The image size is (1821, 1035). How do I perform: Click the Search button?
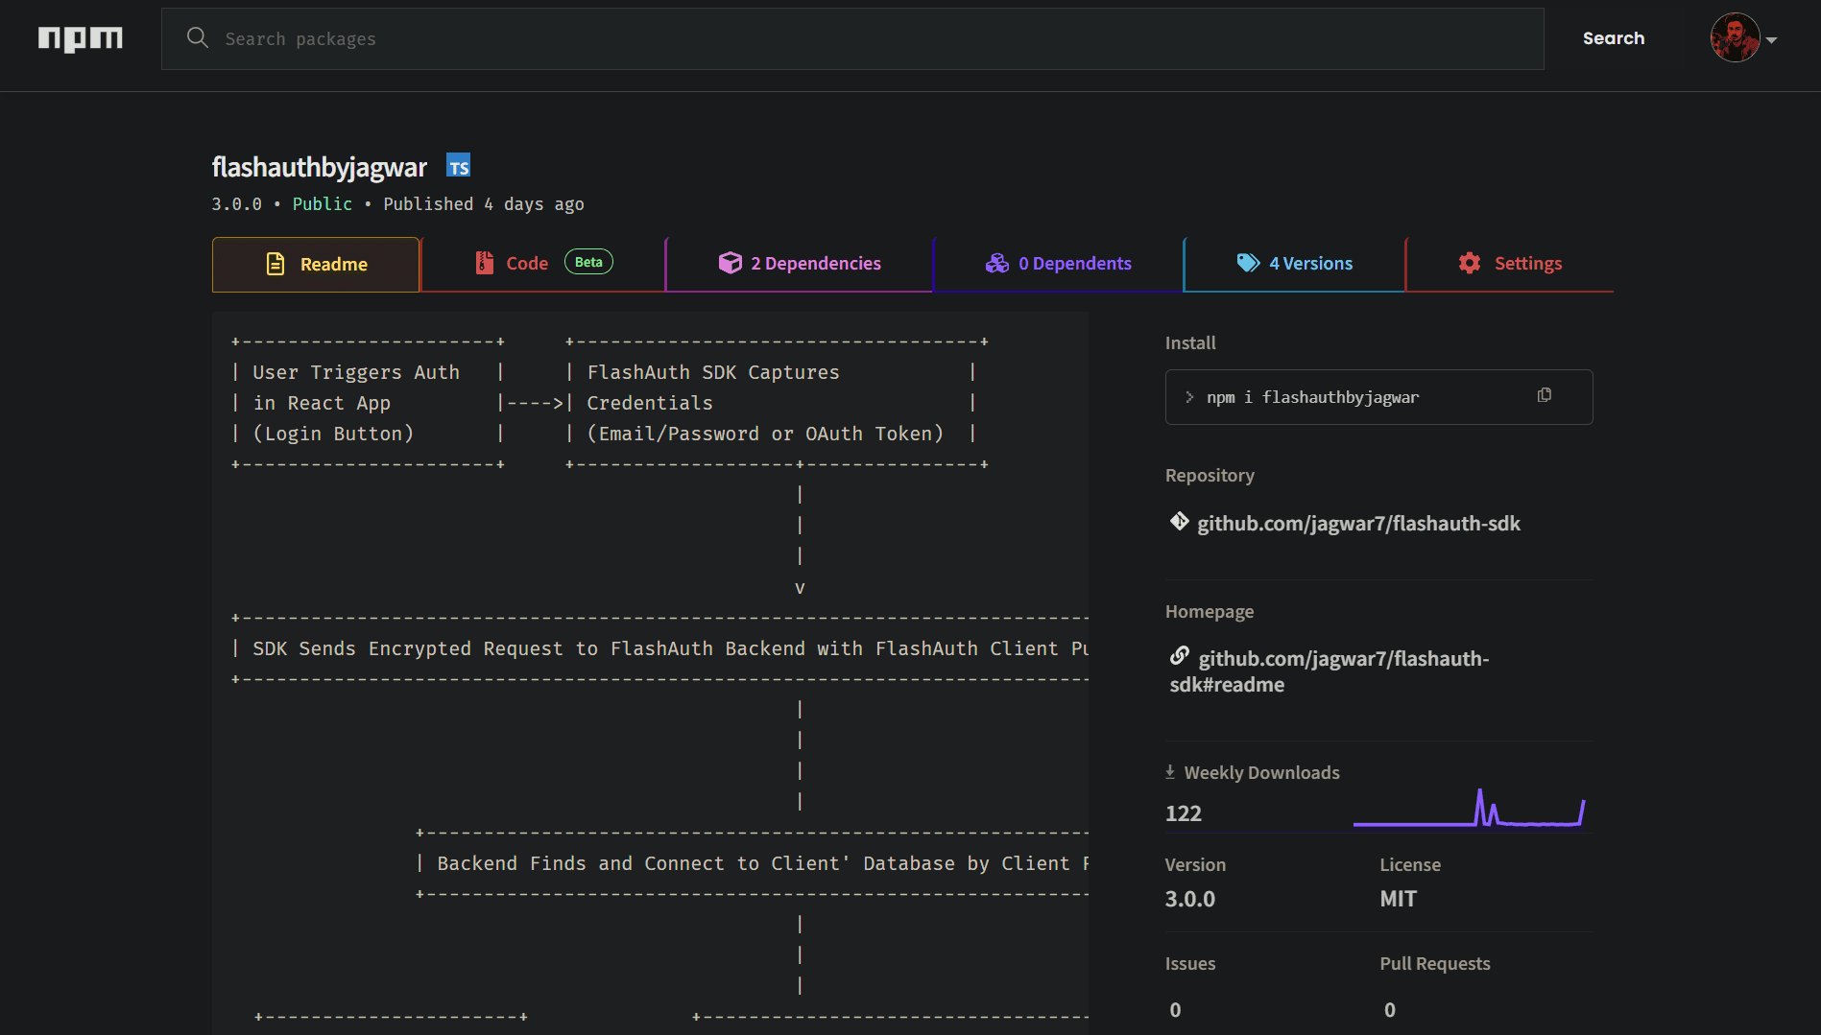1614,38
